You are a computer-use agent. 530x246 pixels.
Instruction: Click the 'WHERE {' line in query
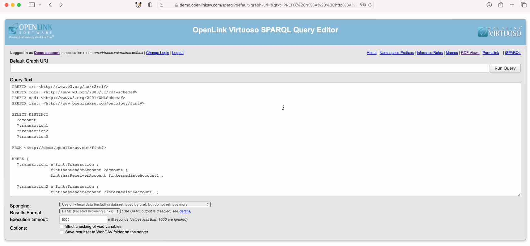20,159
